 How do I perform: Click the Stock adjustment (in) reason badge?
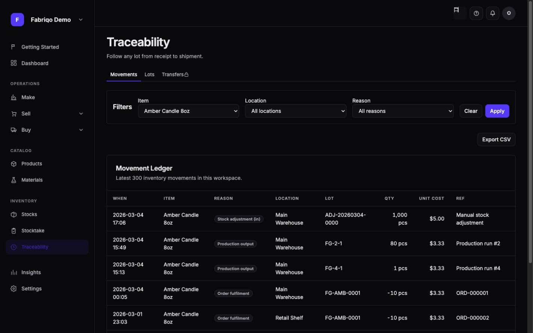click(239, 219)
